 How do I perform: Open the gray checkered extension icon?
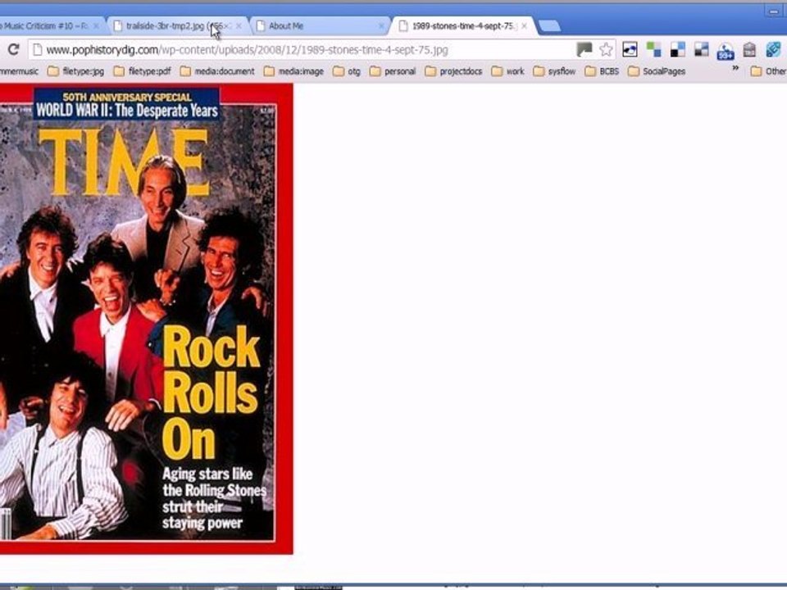pos(701,49)
